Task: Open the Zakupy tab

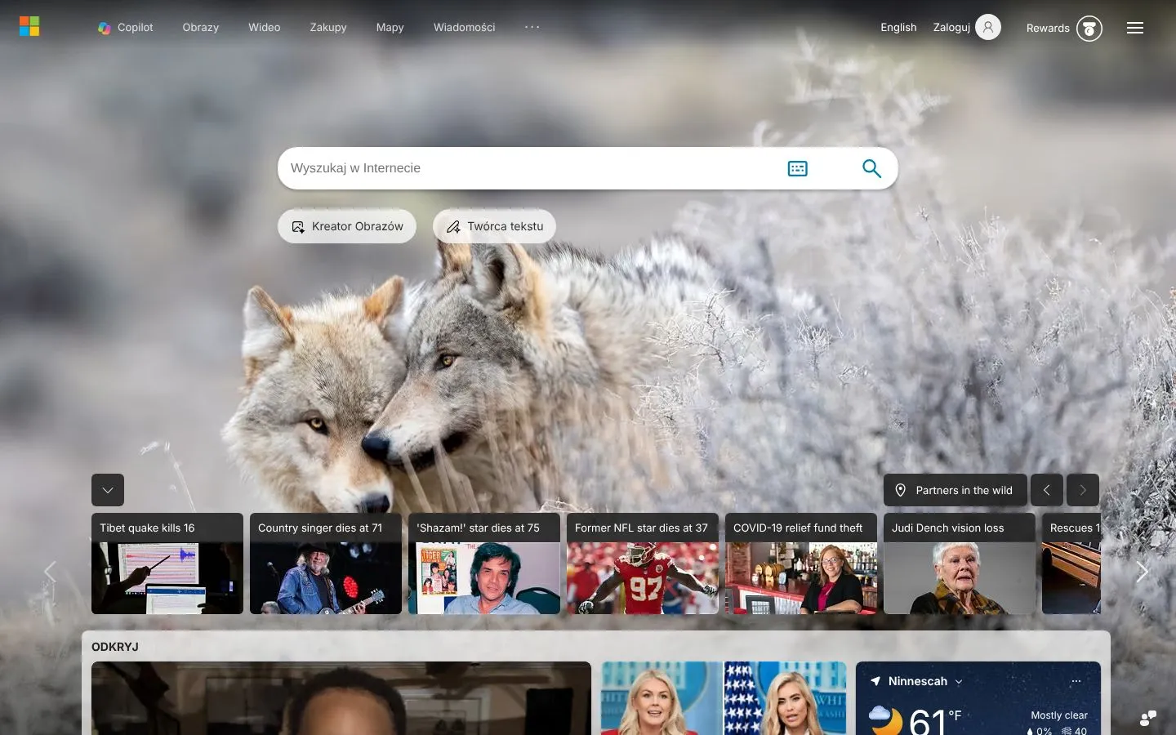Action: point(328,27)
